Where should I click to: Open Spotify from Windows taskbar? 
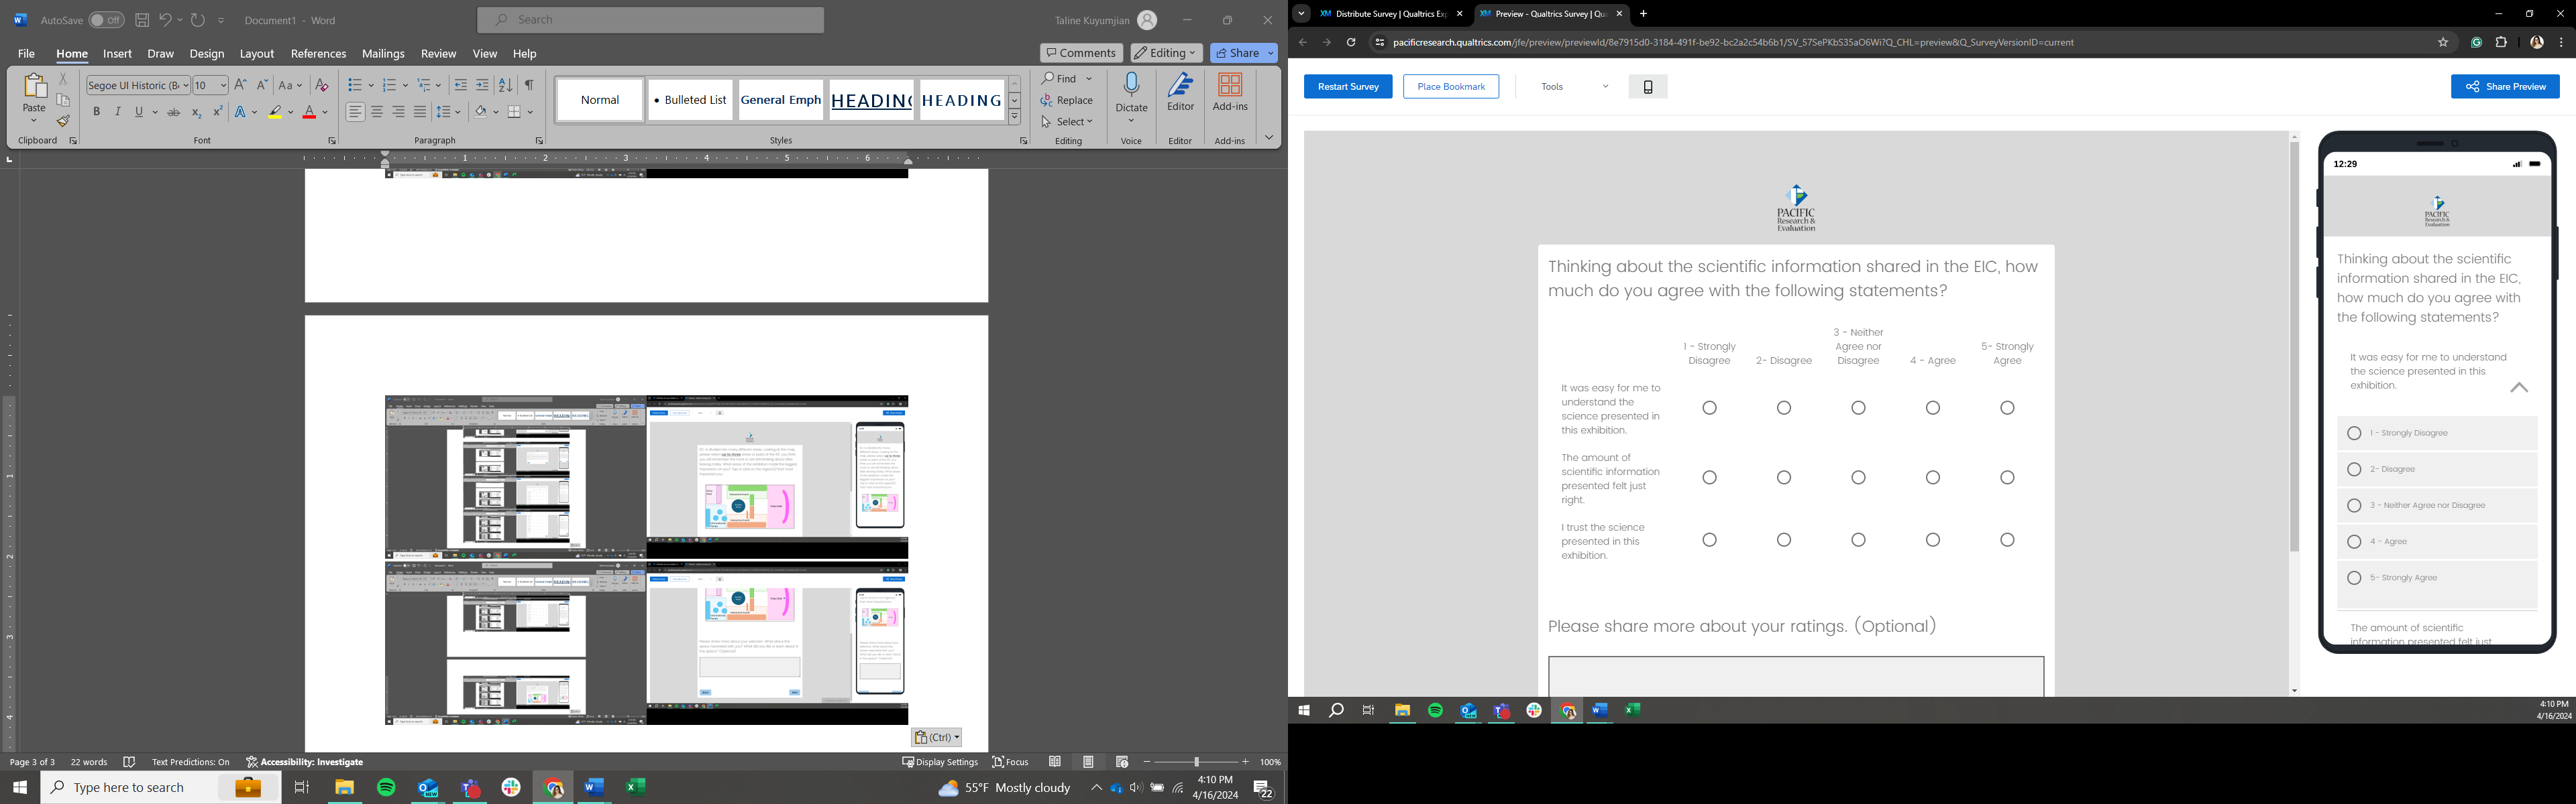click(386, 787)
